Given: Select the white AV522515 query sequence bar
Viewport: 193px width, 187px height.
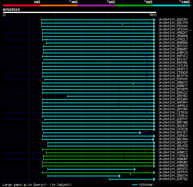Looking at the screenshot, I should point(80,12).
